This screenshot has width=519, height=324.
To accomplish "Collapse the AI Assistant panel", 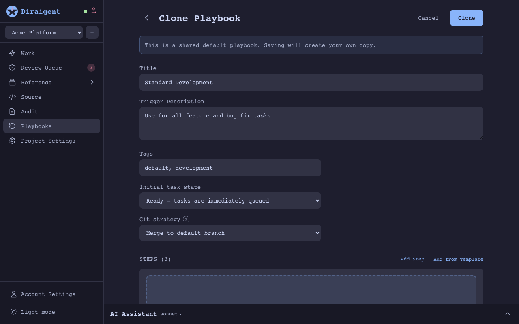I will (508, 314).
